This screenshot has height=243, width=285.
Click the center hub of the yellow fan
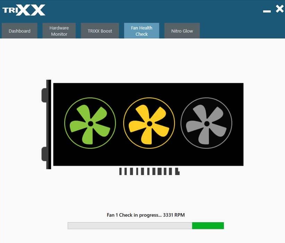coord(149,123)
